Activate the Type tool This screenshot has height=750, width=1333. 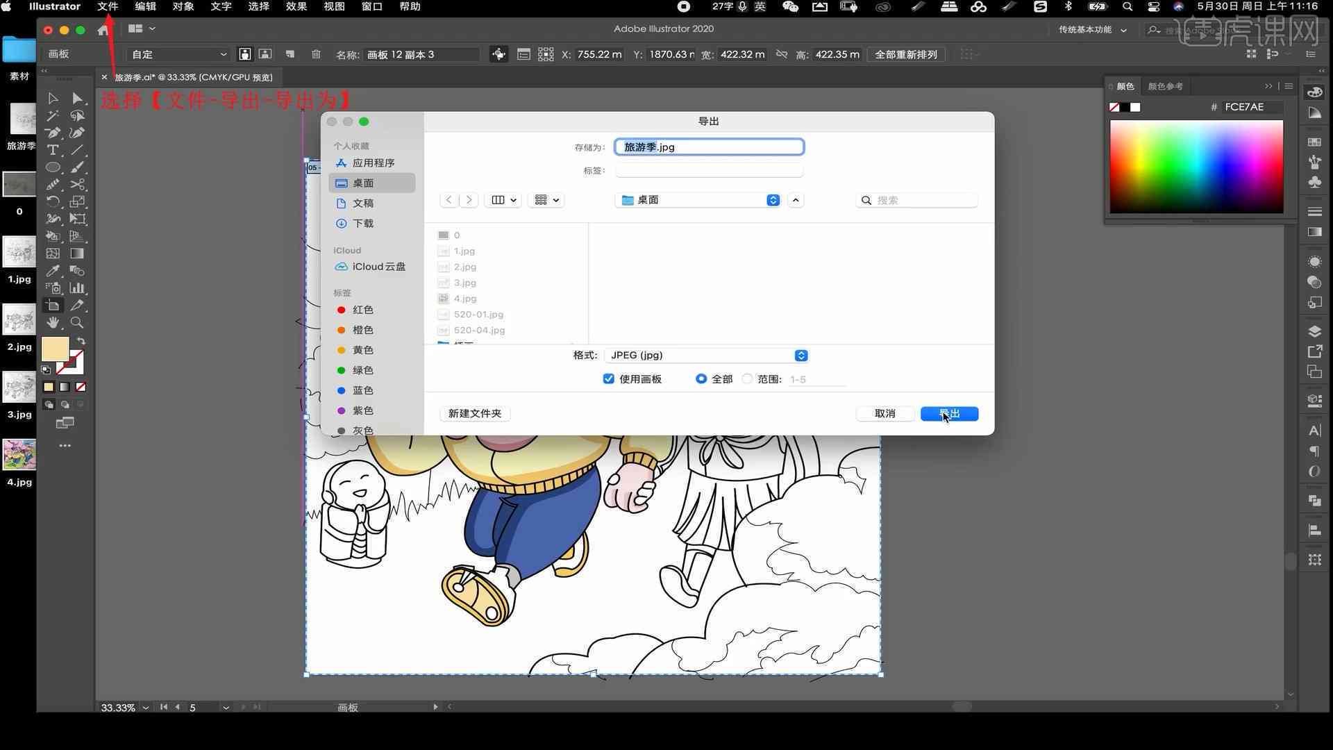(x=53, y=150)
